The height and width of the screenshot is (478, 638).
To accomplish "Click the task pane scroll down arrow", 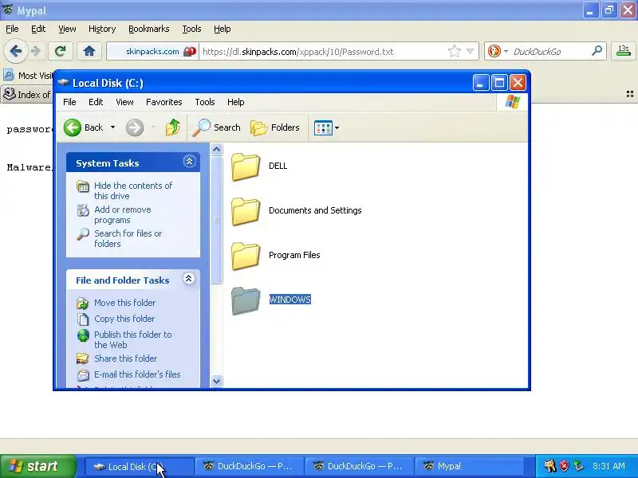I will (216, 382).
